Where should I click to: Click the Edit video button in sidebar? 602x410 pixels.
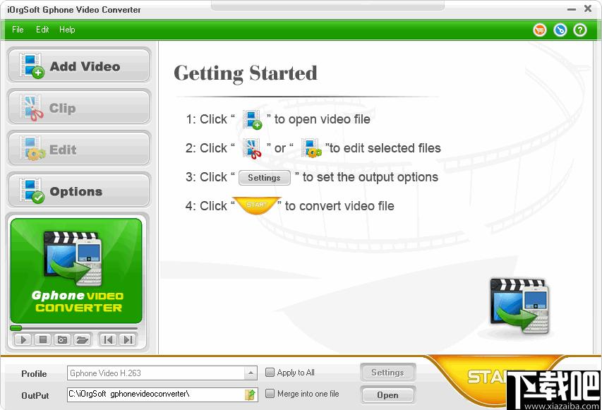79,149
